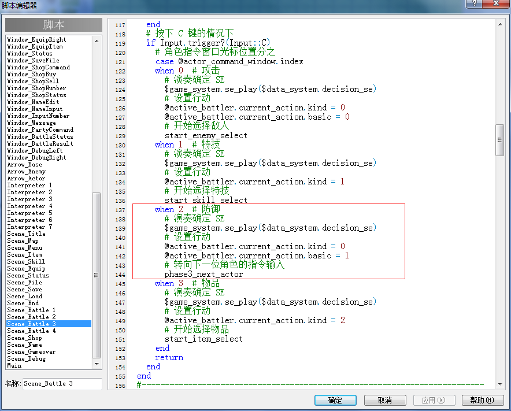The image size is (511, 411).
Task: Click the 取消 (Cancel) button
Action: coord(385,400)
